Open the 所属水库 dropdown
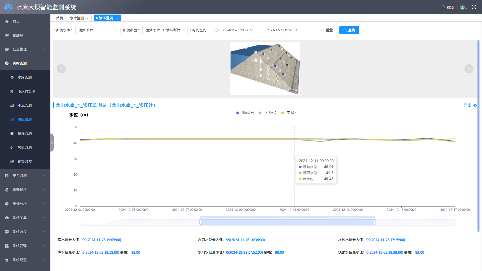This screenshot has height=271, width=482. (x=98, y=30)
